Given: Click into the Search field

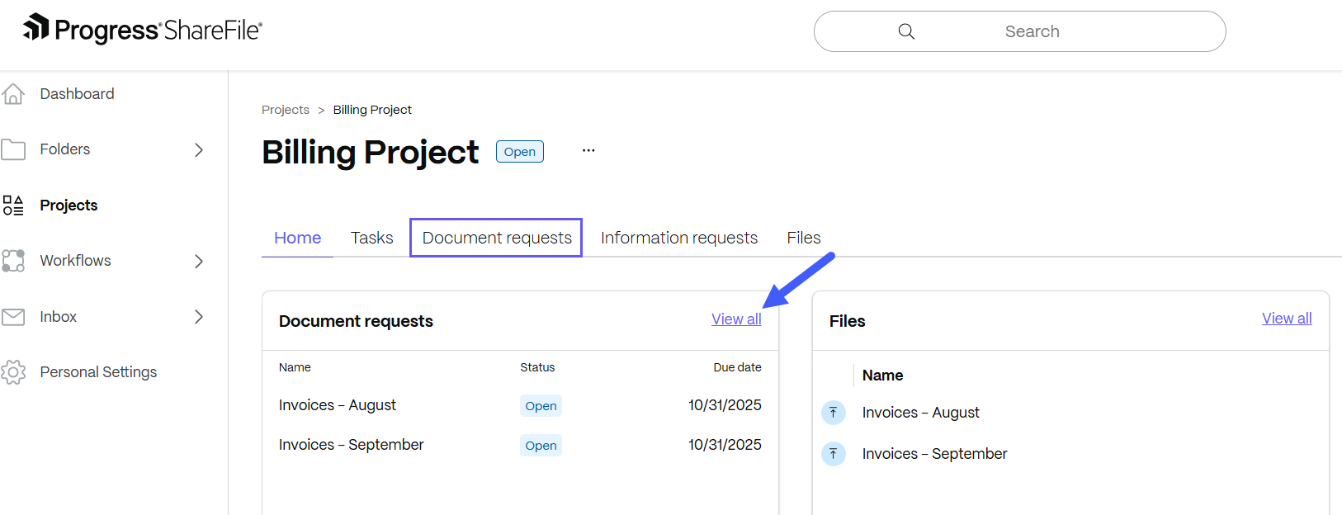Looking at the screenshot, I should (x=1032, y=31).
